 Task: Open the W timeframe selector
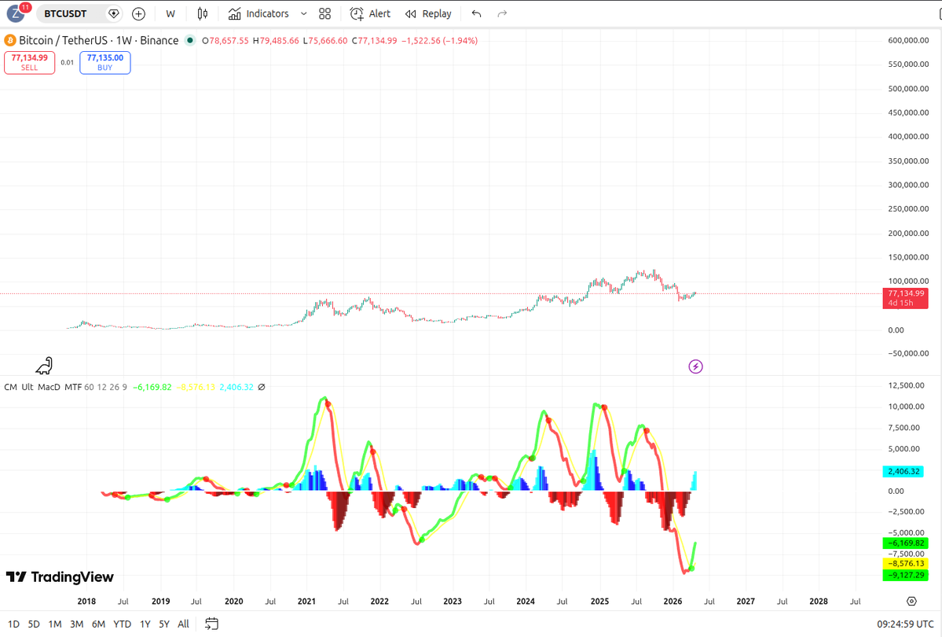pos(170,13)
